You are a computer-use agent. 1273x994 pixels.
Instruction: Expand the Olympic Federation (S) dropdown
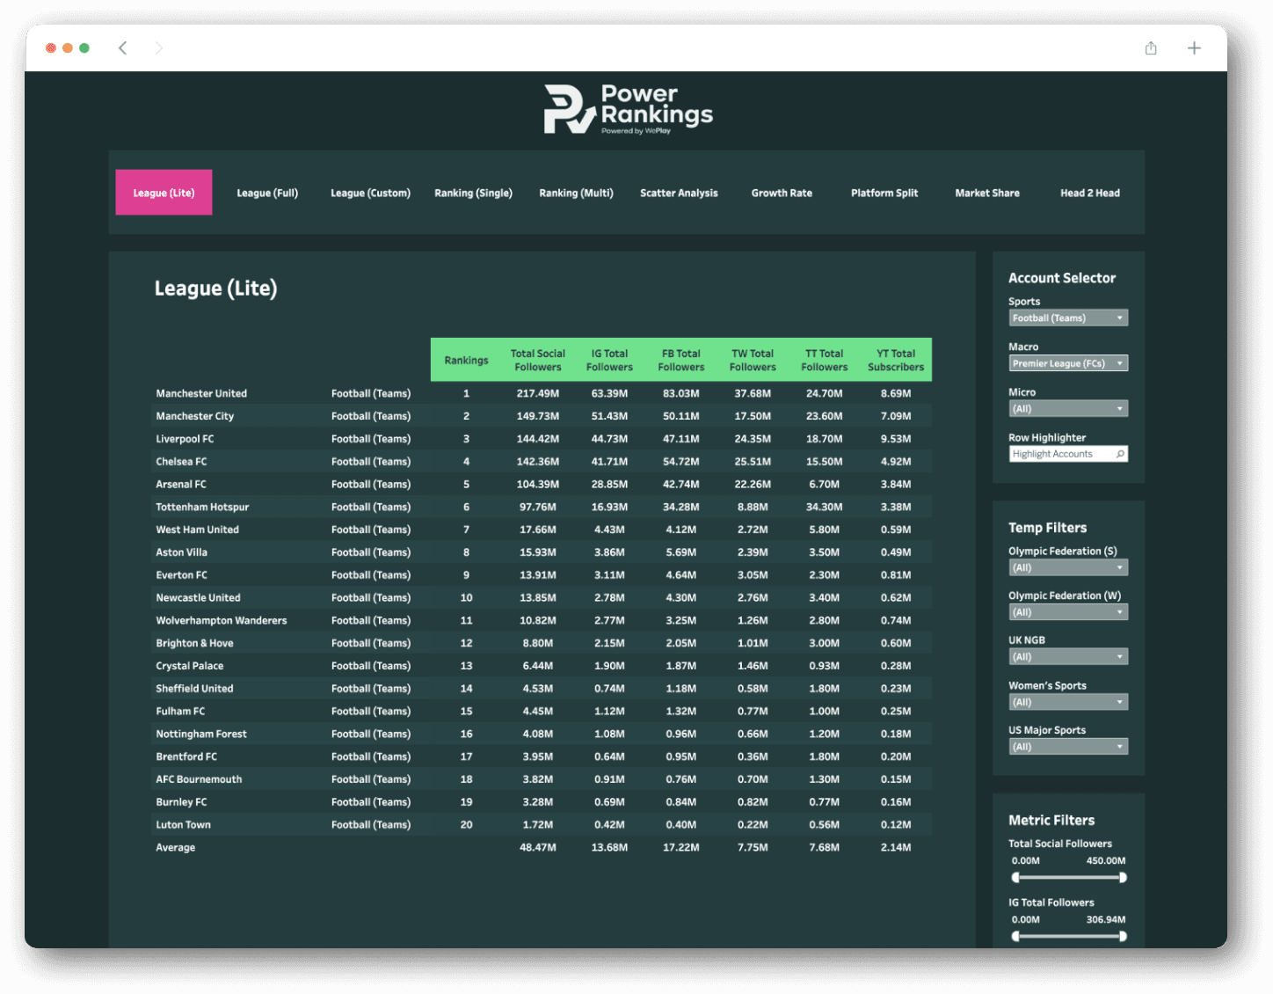[x=1068, y=568]
